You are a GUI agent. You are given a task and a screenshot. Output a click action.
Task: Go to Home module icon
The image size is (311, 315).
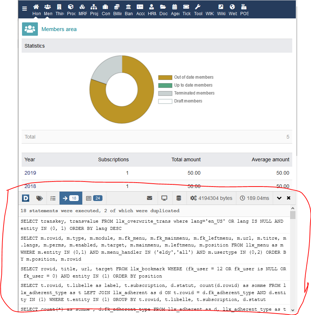pos(36,7)
